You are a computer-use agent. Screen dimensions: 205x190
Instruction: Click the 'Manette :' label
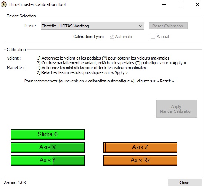point(16,68)
